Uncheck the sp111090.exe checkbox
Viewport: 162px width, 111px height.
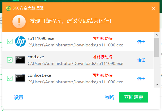[10, 41]
